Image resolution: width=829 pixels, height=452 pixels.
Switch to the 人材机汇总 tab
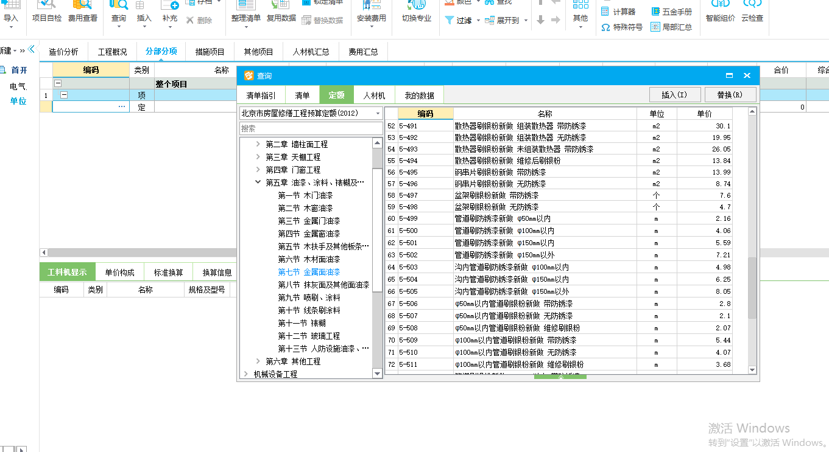click(311, 52)
